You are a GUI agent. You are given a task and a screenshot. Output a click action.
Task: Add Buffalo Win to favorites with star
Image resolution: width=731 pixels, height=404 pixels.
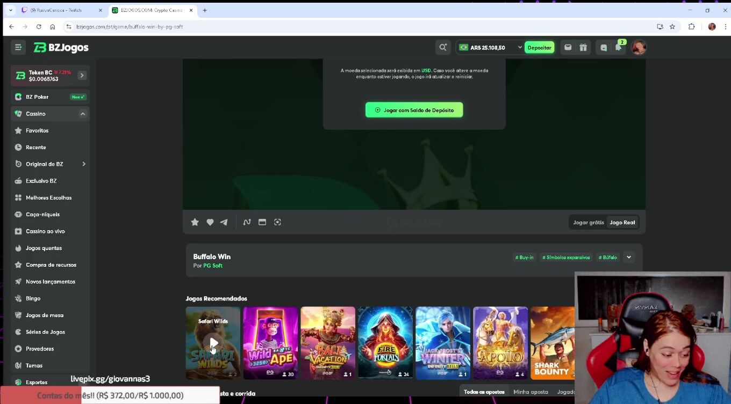pyautogui.click(x=195, y=222)
